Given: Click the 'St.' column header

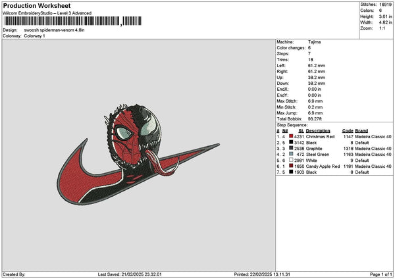Looking at the screenshot, I should (x=301, y=131).
